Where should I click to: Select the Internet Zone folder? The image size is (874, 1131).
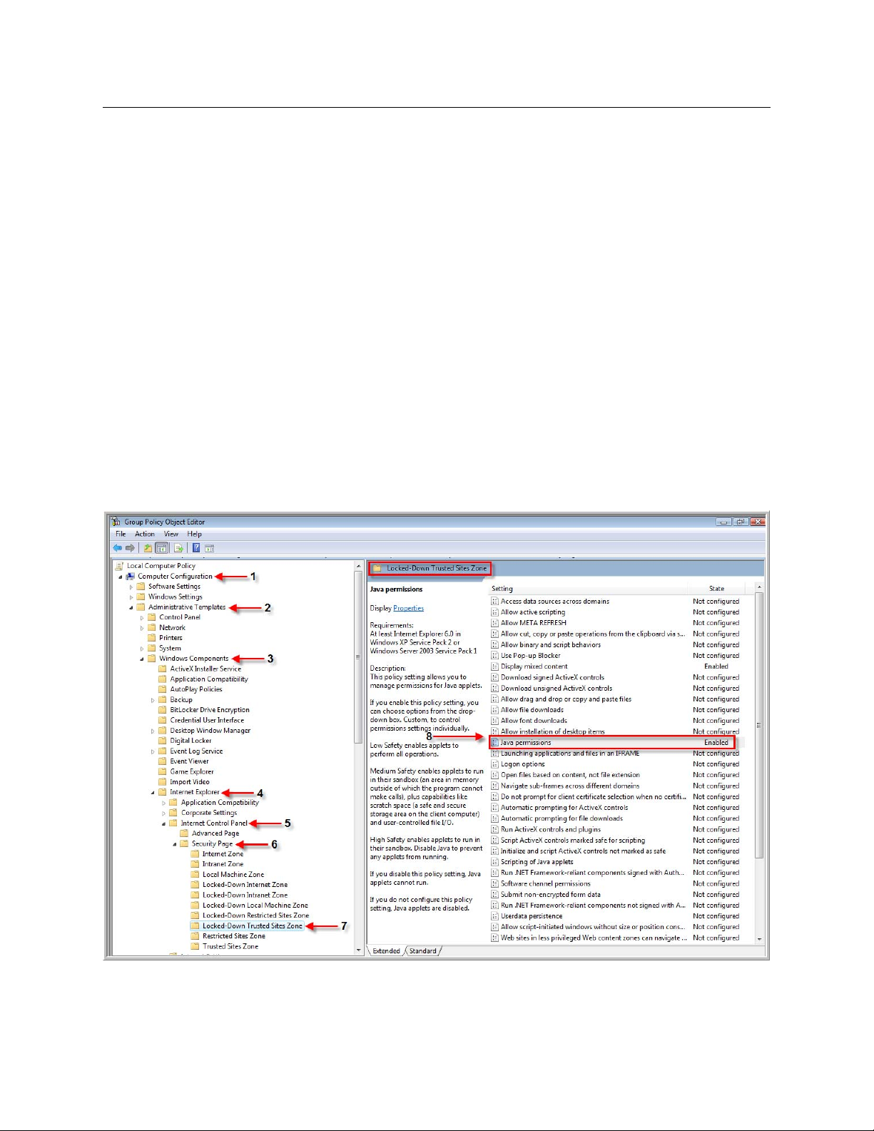[223, 854]
